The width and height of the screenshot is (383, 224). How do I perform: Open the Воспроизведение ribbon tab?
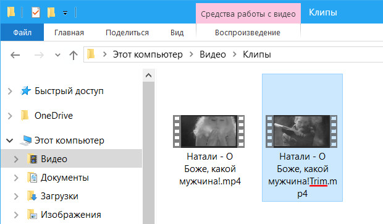coord(248,33)
